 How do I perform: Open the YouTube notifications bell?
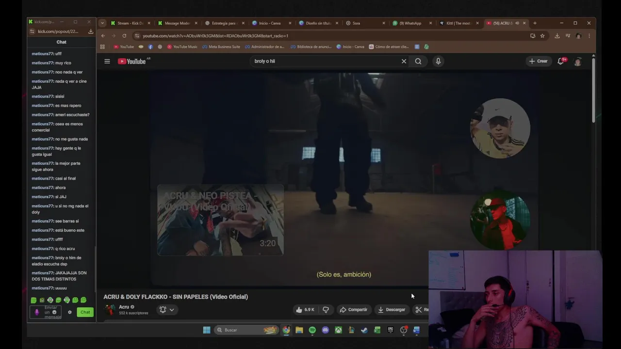click(x=561, y=61)
